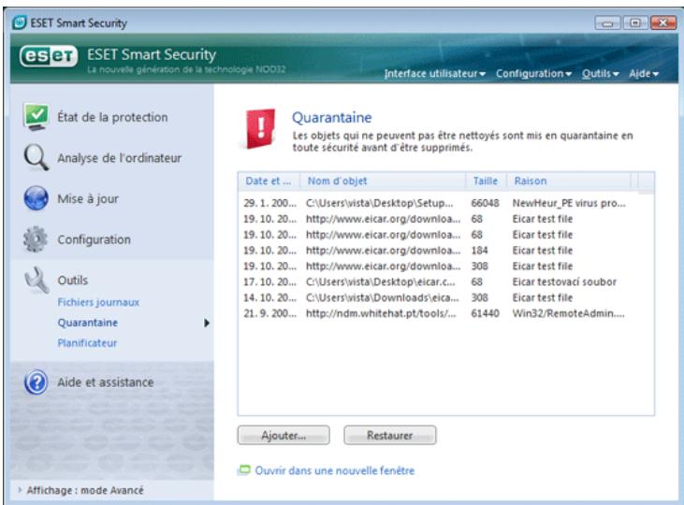Select the C:\Users\vista\Downloads\eica... entry
The width and height of the screenshot is (684, 505).
point(382,297)
